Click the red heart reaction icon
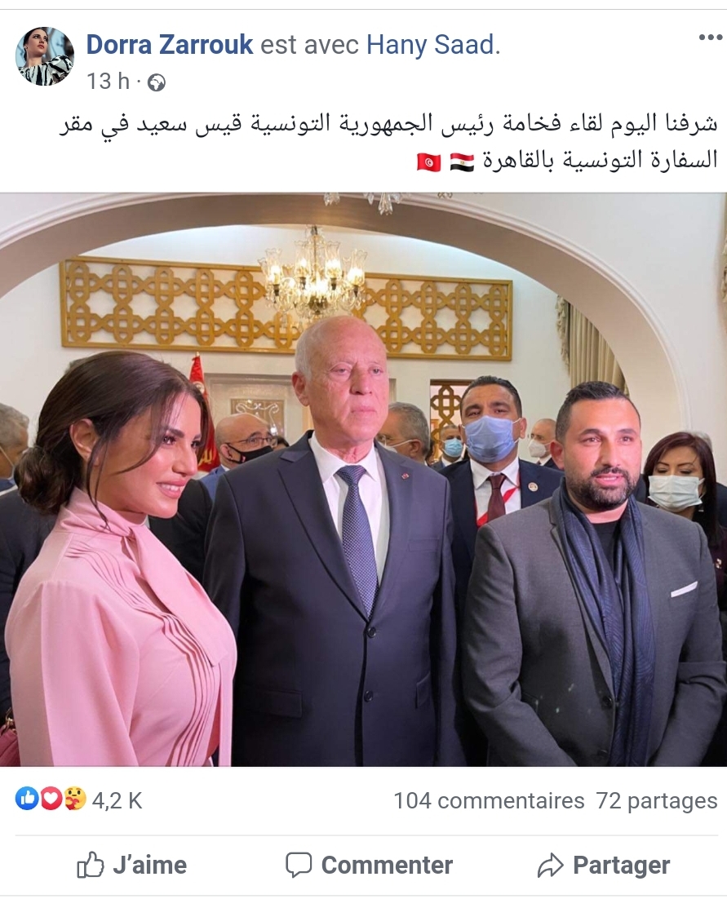 point(51,799)
